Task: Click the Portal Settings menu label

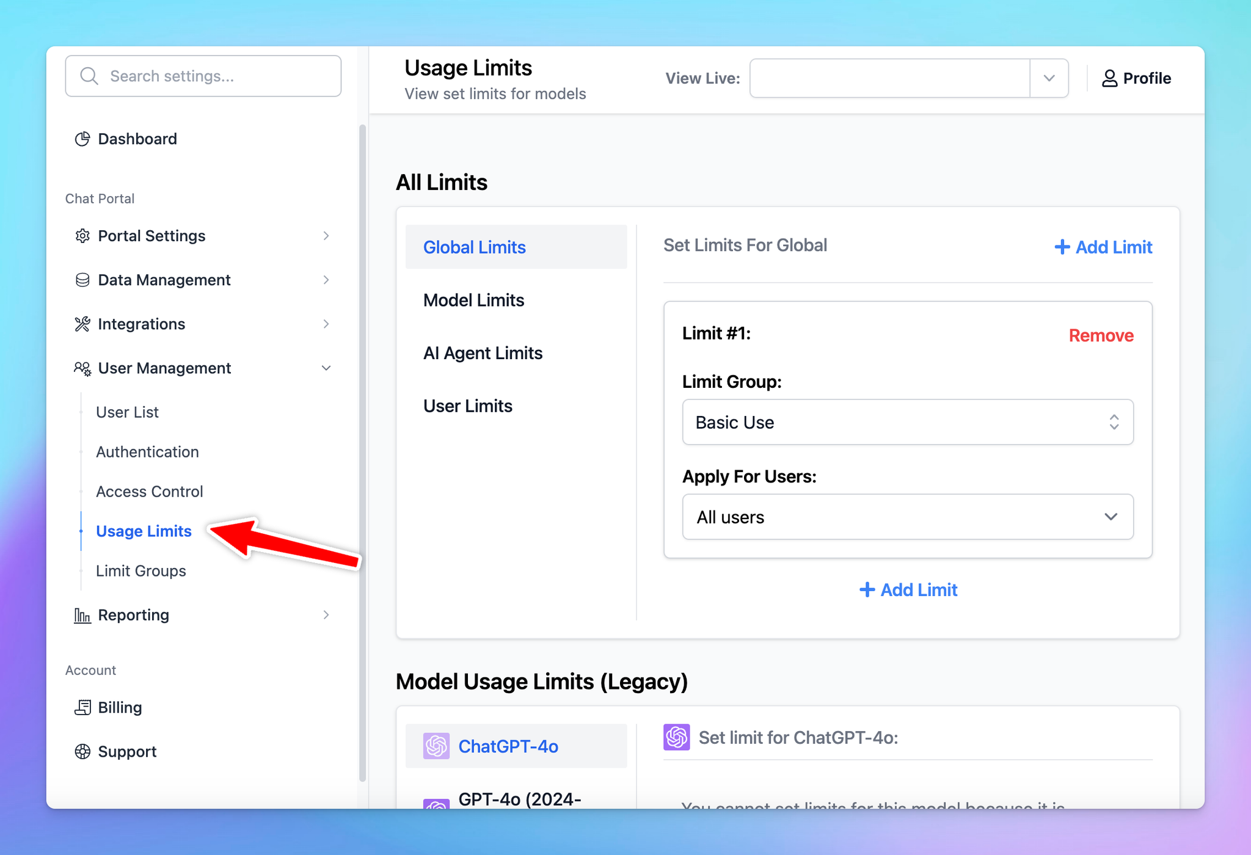Action: pyautogui.click(x=151, y=236)
